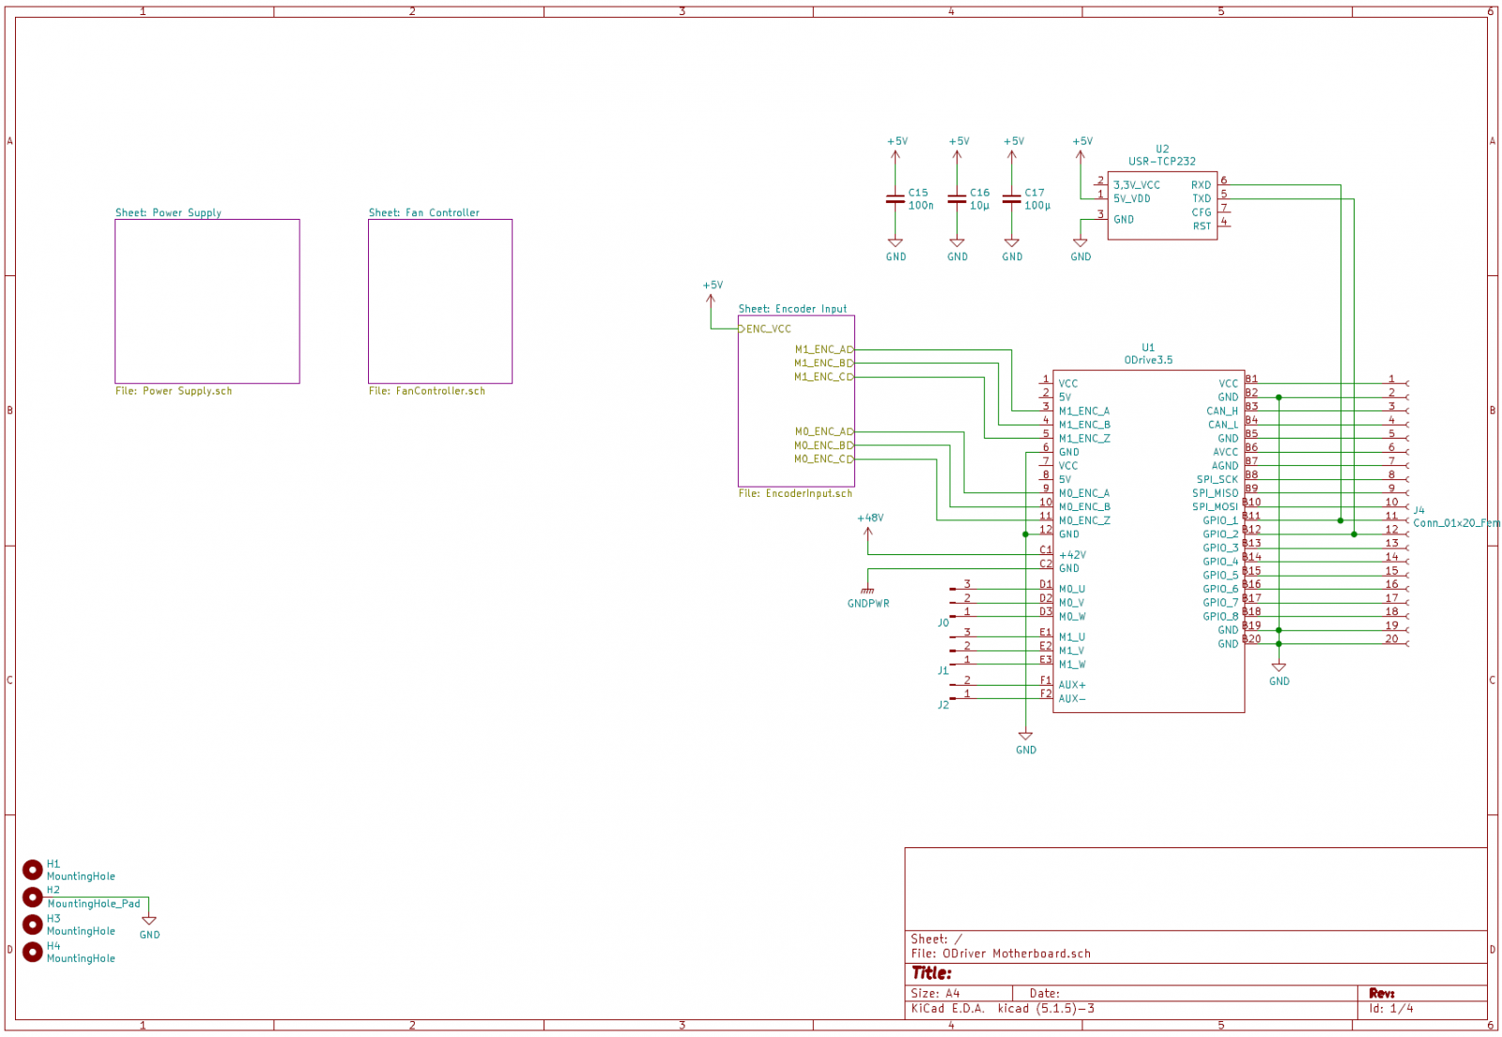Click the +5V symbol above ENC_VCC

pyautogui.click(x=712, y=298)
